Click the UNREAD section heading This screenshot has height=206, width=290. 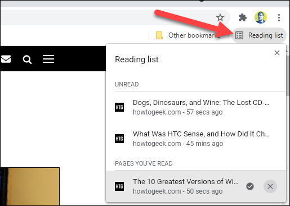coord(127,84)
